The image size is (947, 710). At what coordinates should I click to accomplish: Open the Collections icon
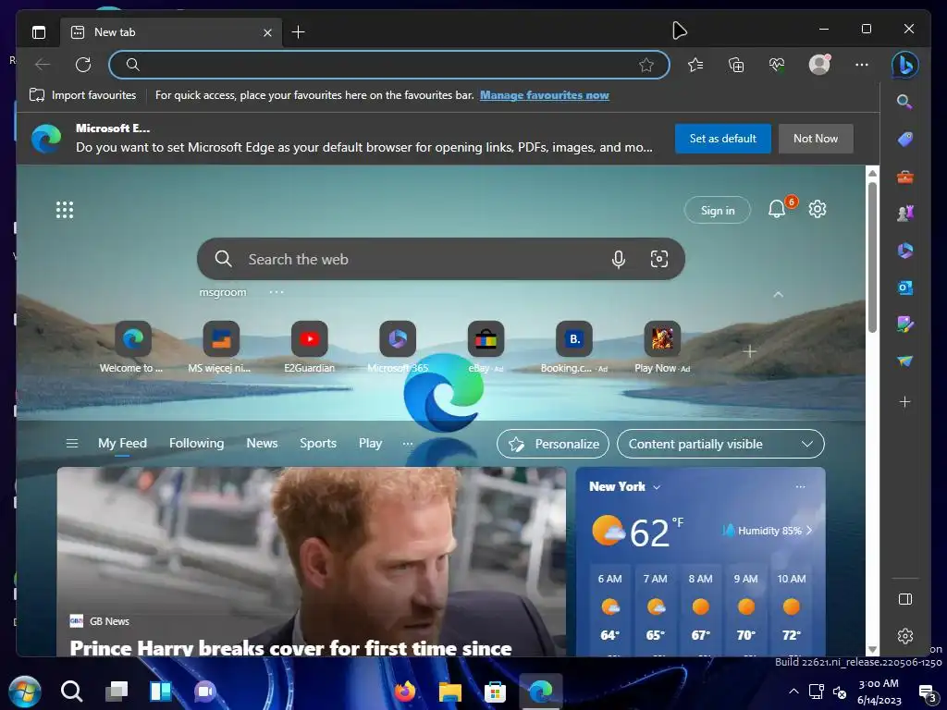click(736, 65)
